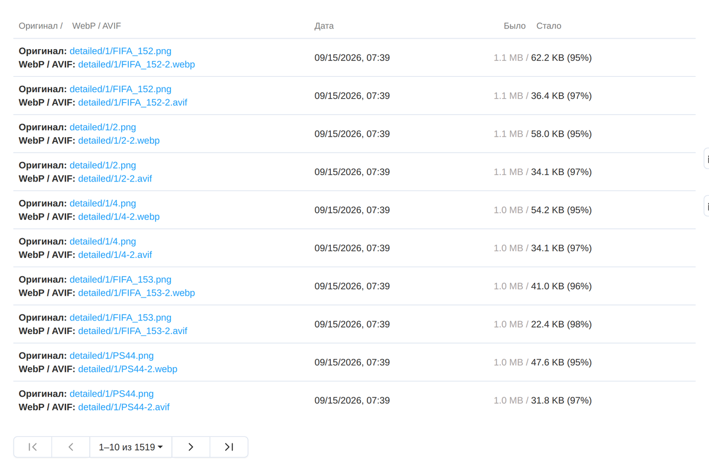
Task: Click the date in the FIFA_152-2.webp row
Action: click(352, 58)
